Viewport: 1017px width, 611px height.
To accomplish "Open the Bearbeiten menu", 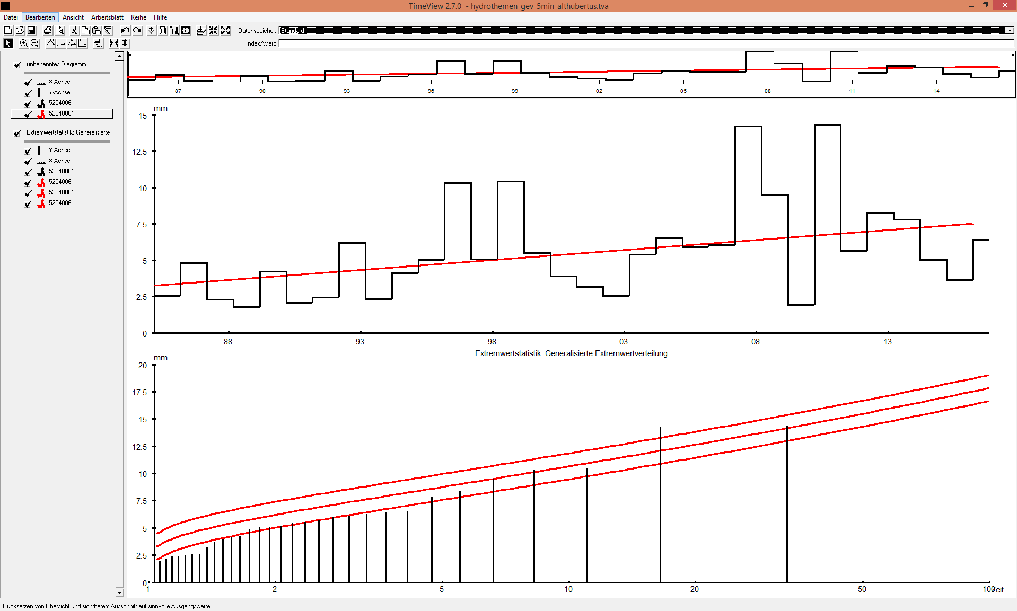I will click(x=40, y=17).
